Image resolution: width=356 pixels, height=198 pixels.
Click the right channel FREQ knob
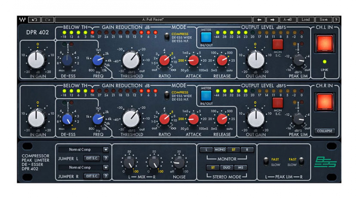click(98, 119)
